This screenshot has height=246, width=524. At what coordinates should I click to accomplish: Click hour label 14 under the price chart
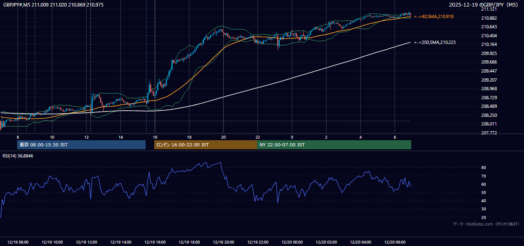(121, 137)
